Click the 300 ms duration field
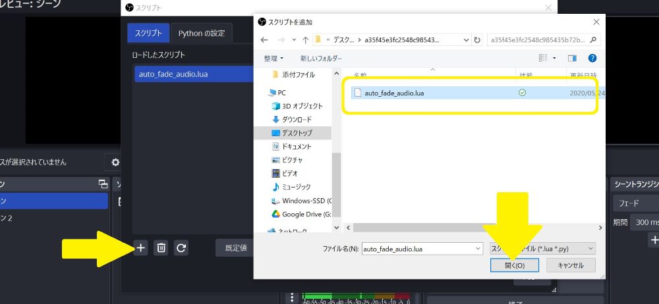659x304 pixels. [645, 222]
